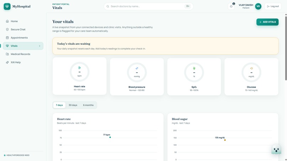Click the XAI Help sparkle icon
Viewport: 287px width, 161px height.
(7, 62)
